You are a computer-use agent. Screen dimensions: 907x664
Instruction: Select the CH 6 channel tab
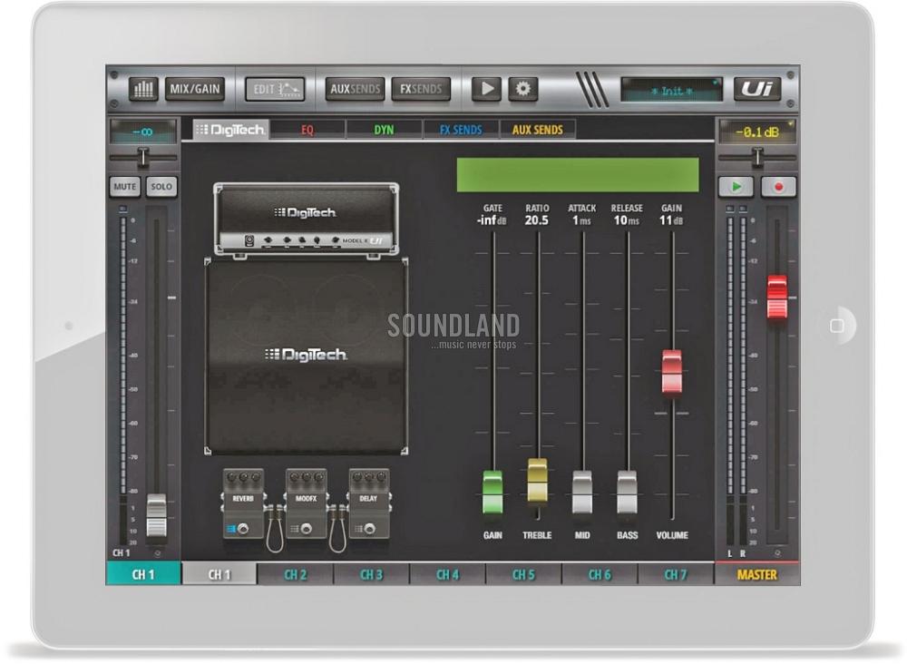click(x=600, y=574)
